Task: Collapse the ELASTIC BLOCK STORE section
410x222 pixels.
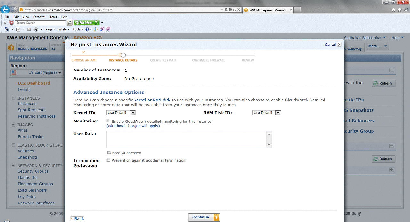Action: point(13,145)
